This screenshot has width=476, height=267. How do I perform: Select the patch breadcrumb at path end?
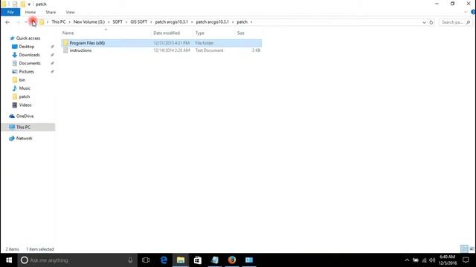click(x=242, y=22)
